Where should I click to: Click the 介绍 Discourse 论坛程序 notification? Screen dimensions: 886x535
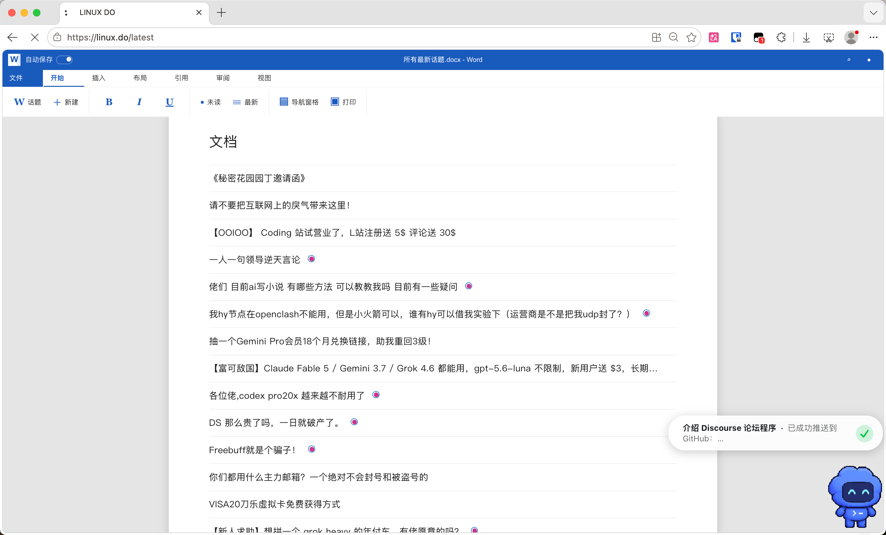(776, 433)
